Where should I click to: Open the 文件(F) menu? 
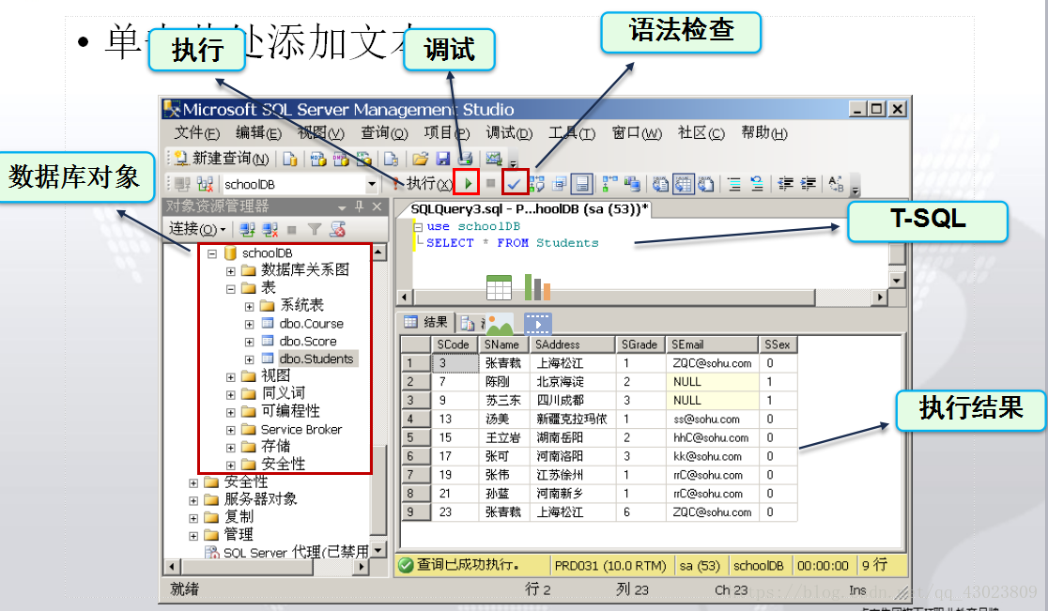[197, 133]
